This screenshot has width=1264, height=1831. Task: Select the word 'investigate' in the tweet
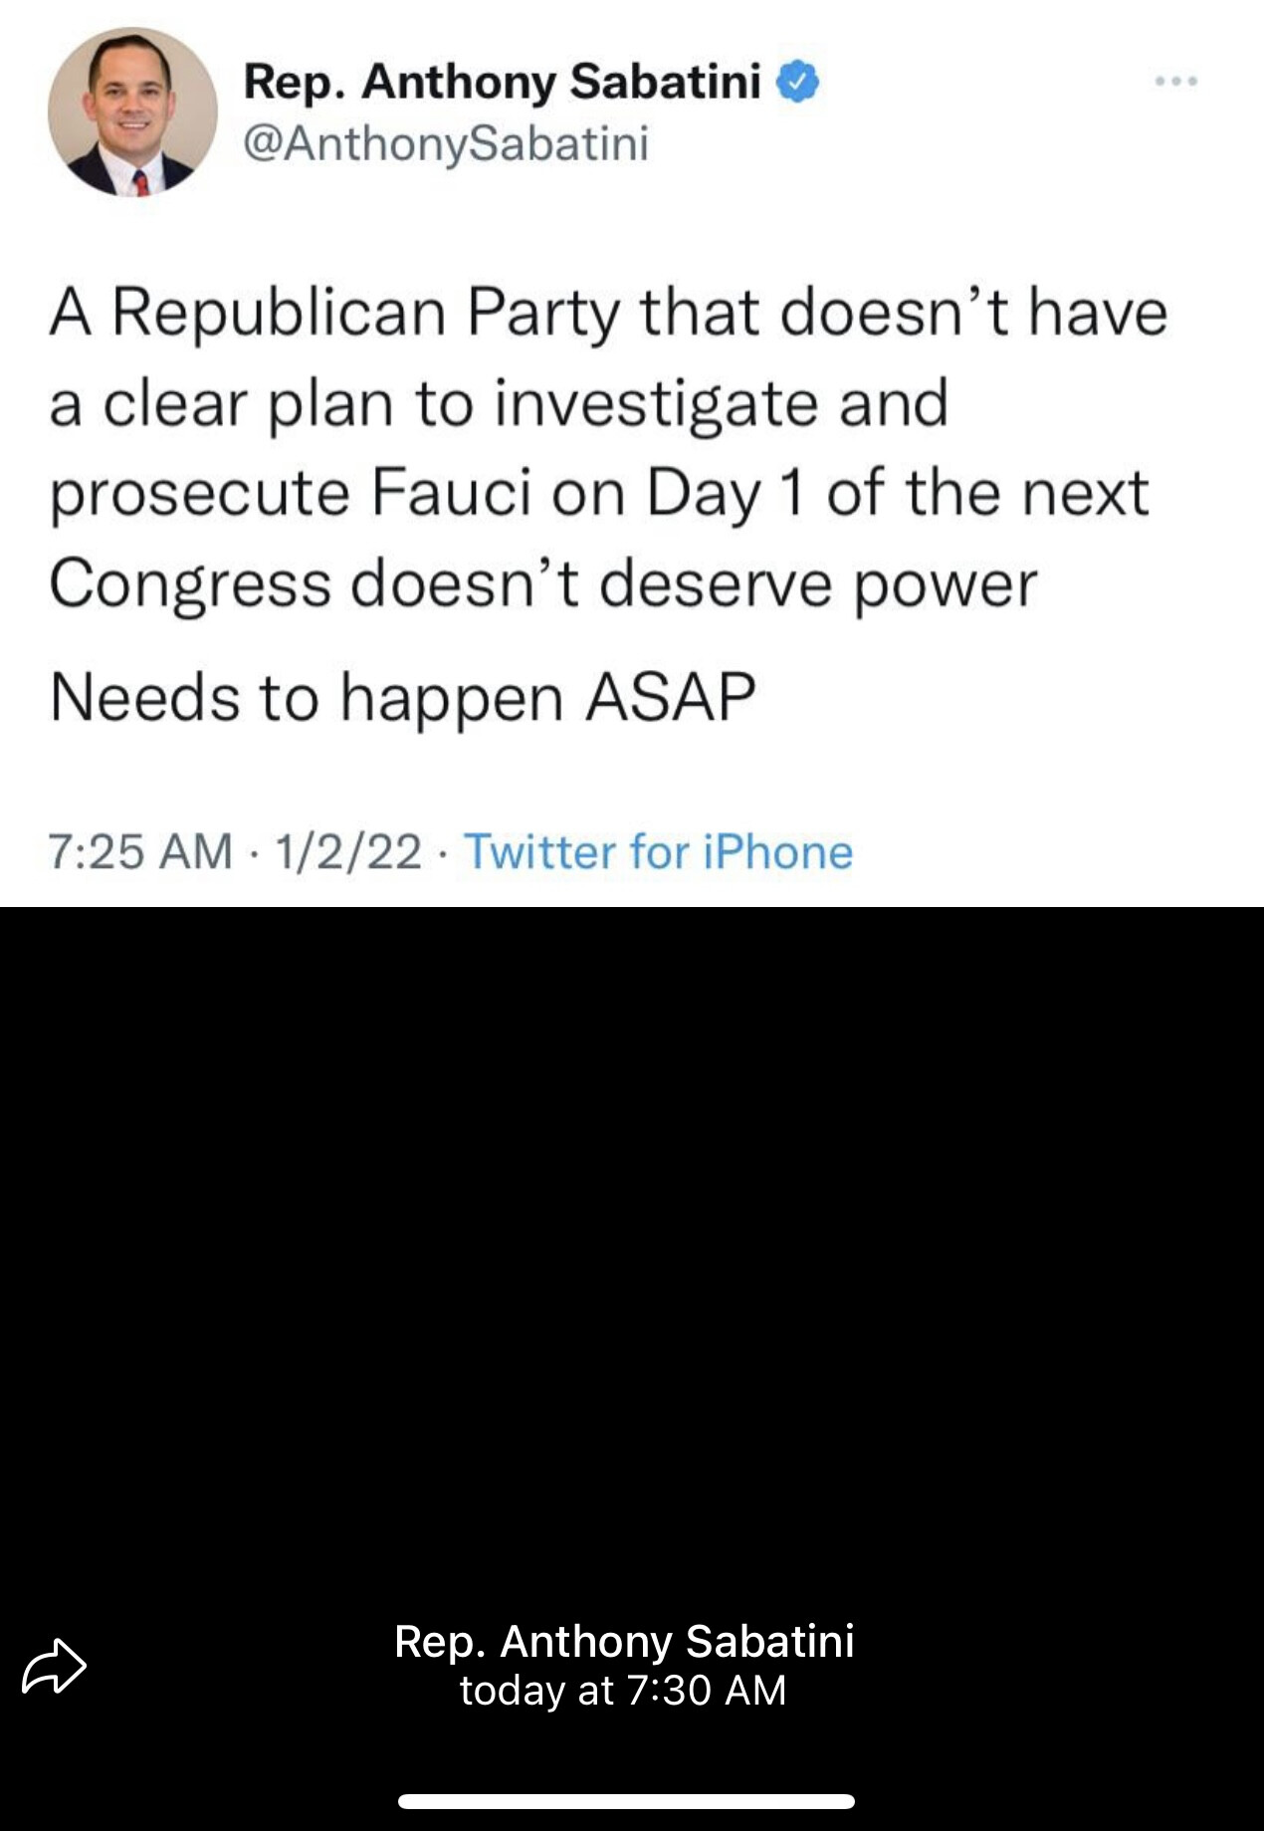pos(657,404)
